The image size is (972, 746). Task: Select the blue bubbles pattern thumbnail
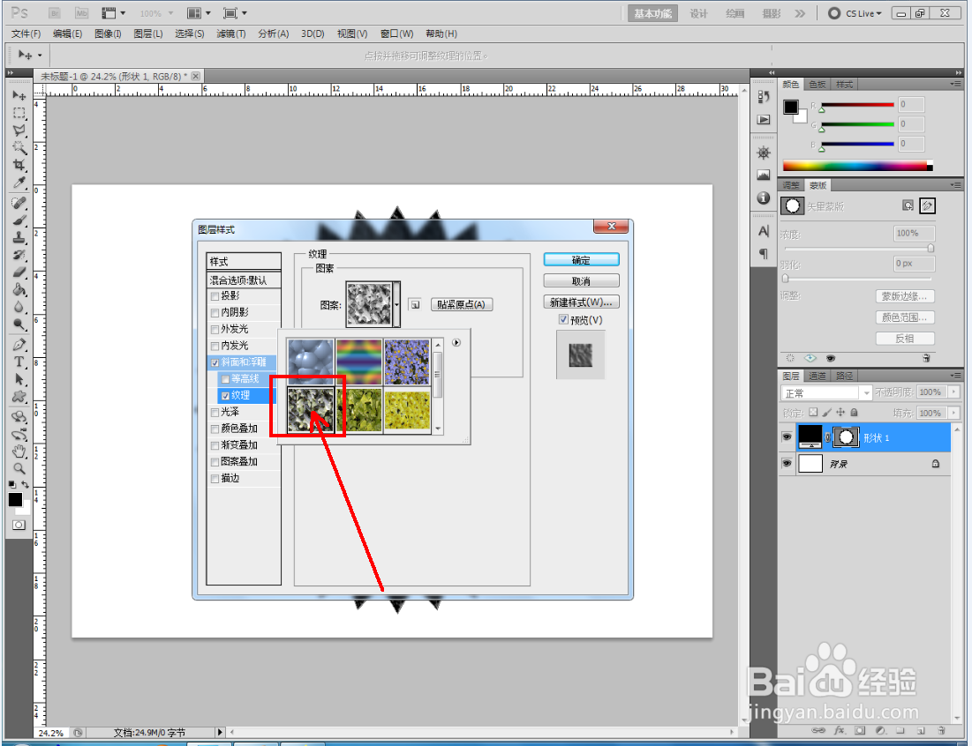[311, 362]
